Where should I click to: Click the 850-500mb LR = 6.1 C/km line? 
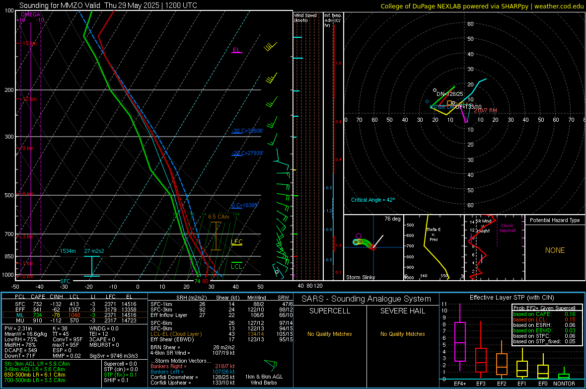pos(35,375)
